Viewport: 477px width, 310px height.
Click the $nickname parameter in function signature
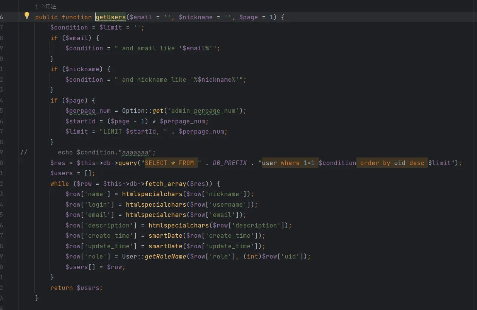pyautogui.click(x=195, y=17)
